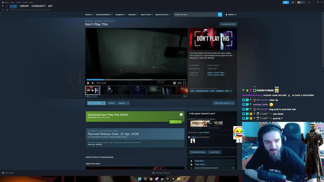Click the trailer progress bar

pos(136,80)
